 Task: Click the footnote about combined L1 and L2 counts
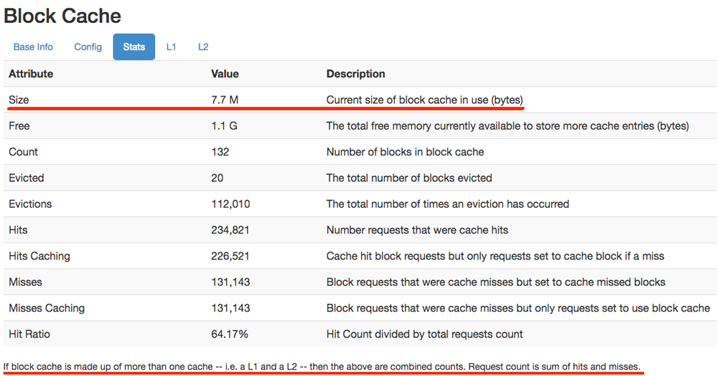point(322,367)
